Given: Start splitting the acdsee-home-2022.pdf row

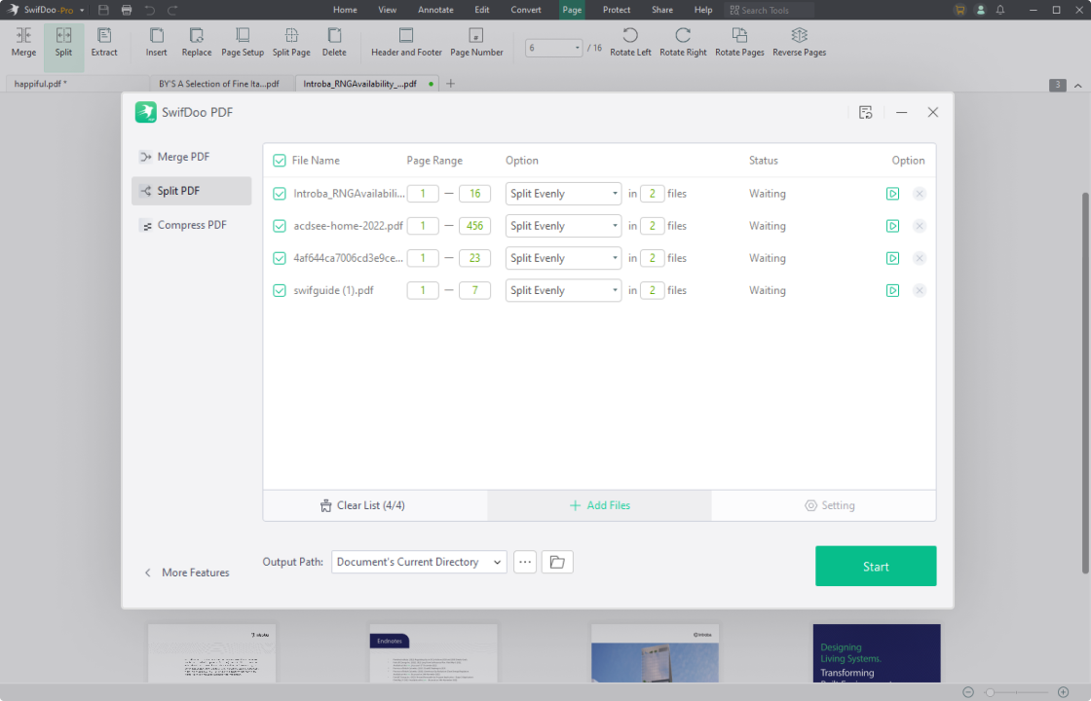Looking at the screenshot, I should (892, 226).
